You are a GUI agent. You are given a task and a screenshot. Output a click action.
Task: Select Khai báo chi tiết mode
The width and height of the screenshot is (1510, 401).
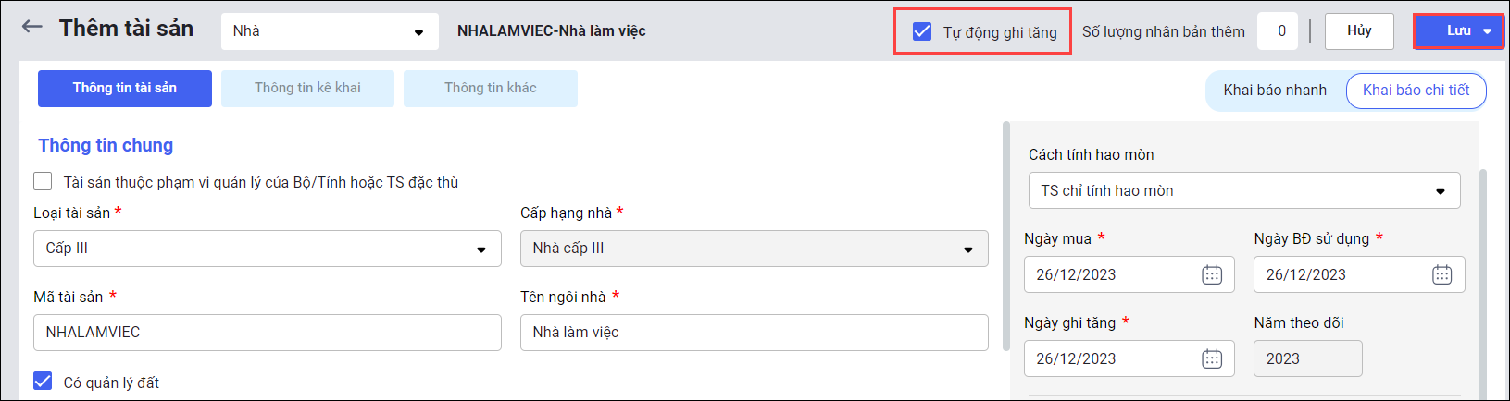tap(1416, 90)
